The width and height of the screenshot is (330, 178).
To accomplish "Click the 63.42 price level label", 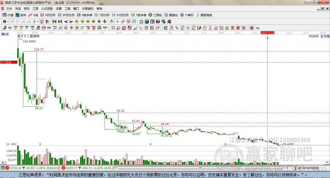I will (121, 111).
